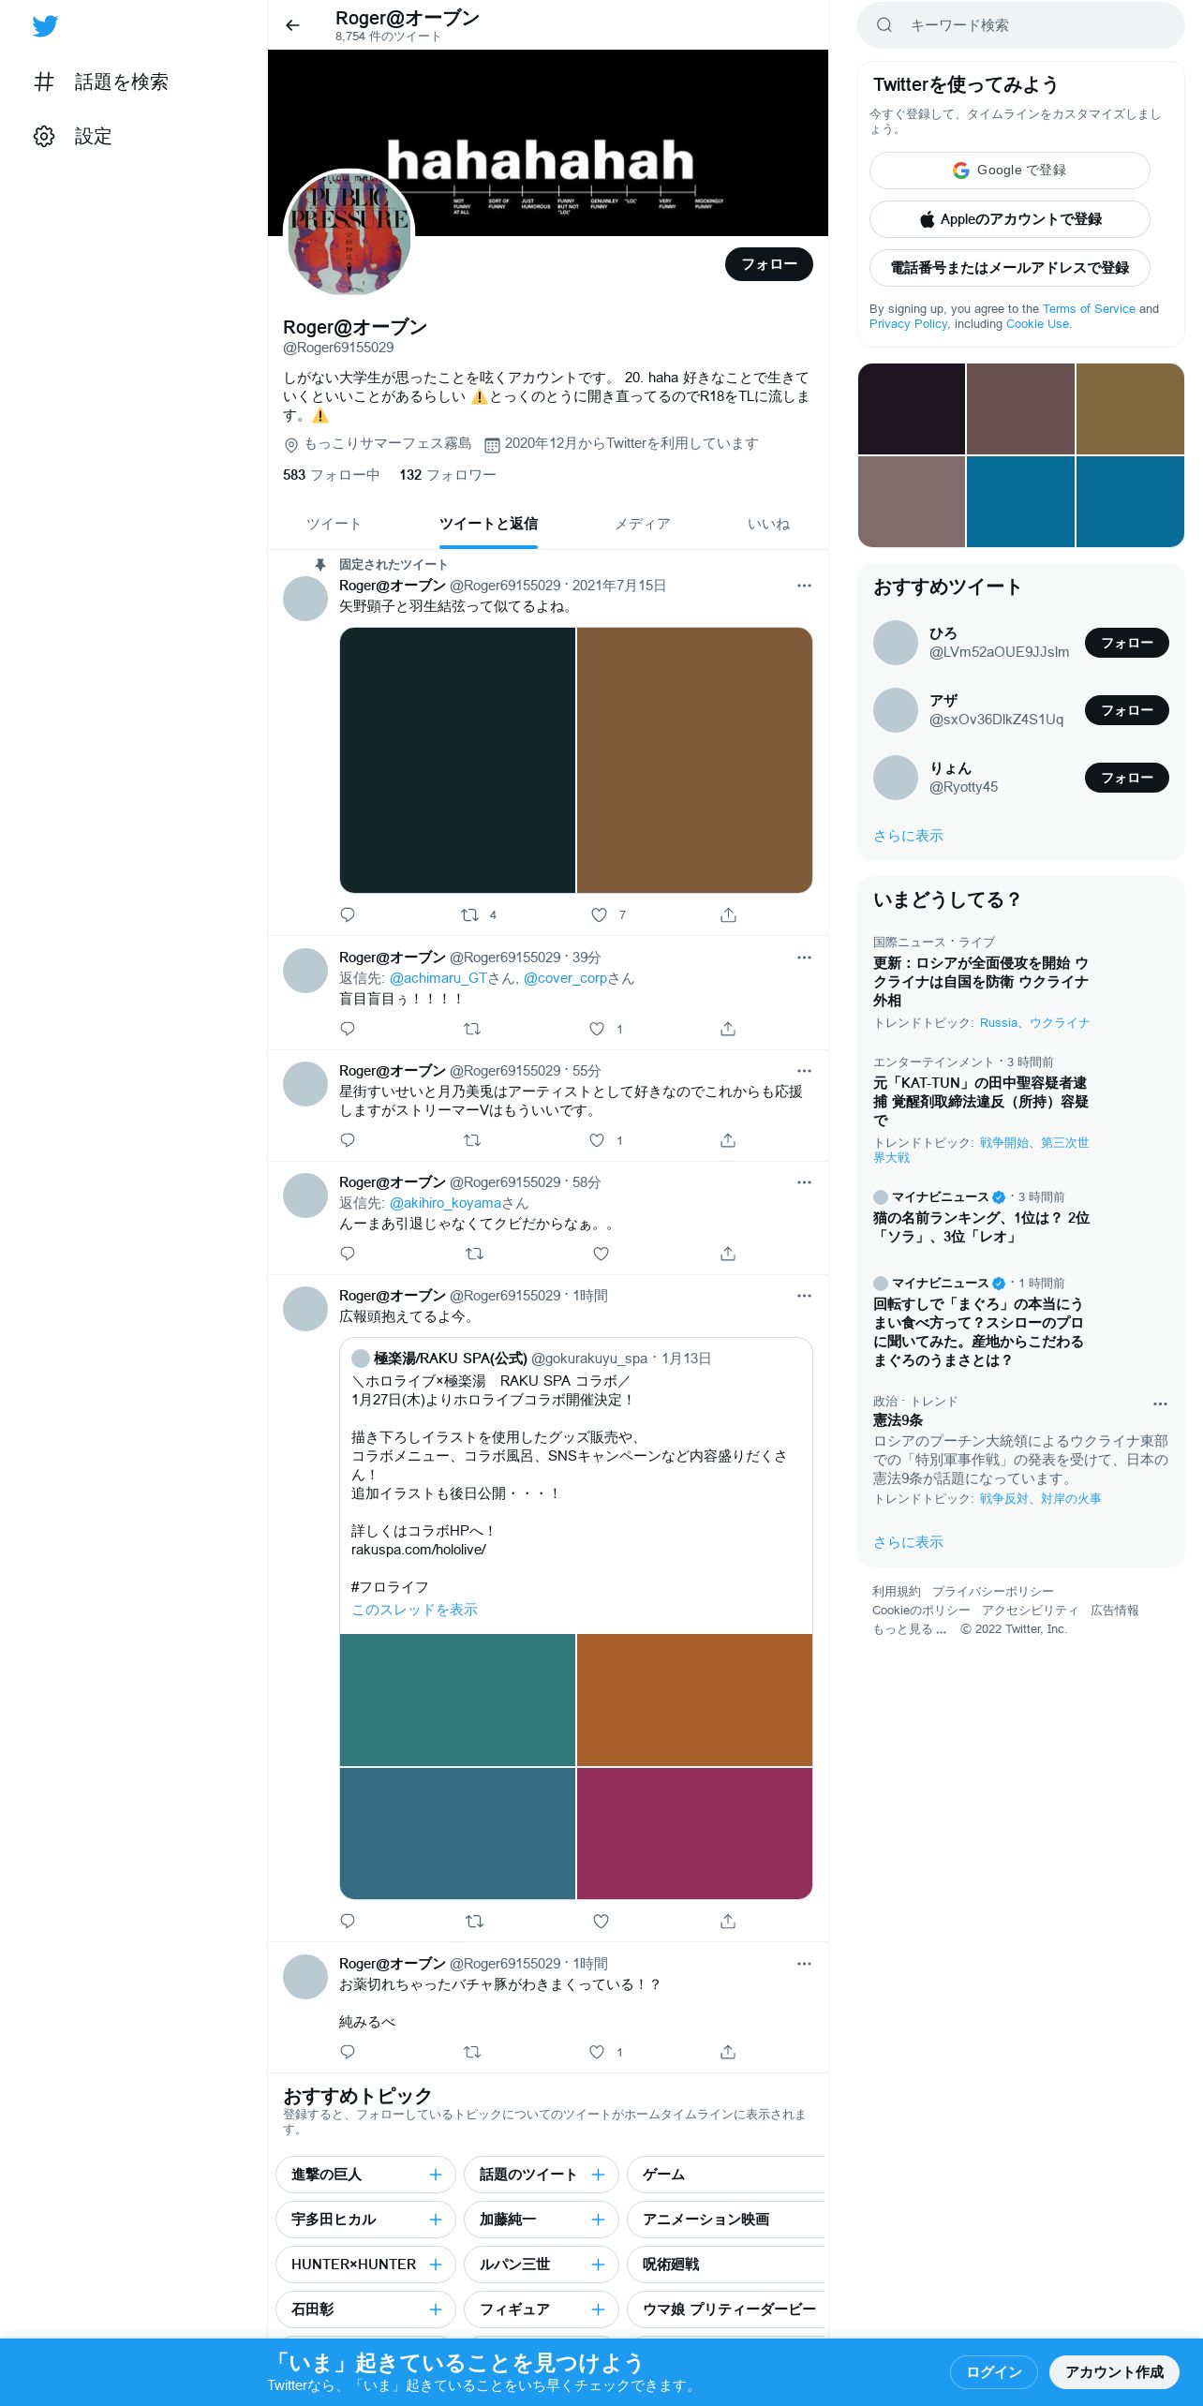Reply to the 盲目盲目ぅ tweet
1203x2406 pixels.
coord(348,1029)
